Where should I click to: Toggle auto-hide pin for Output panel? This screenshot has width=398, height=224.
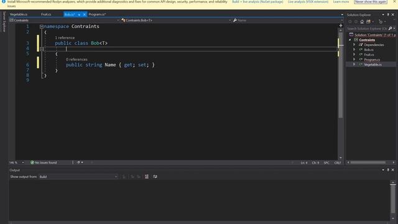click(x=388, y=170)
